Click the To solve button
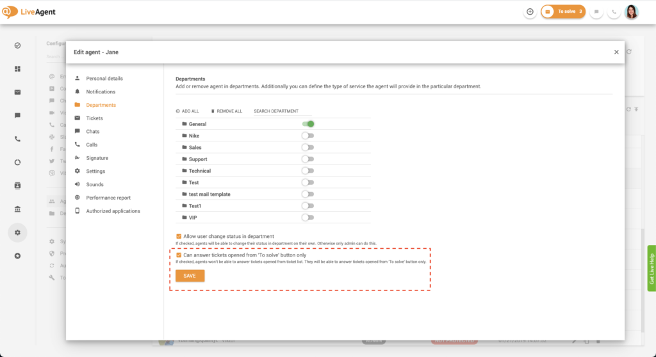656x357 pixels. (x=563, y=12)
